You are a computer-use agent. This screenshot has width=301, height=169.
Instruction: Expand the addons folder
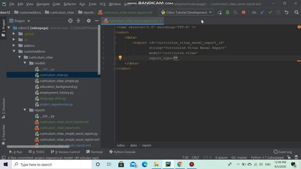[14, 46]
